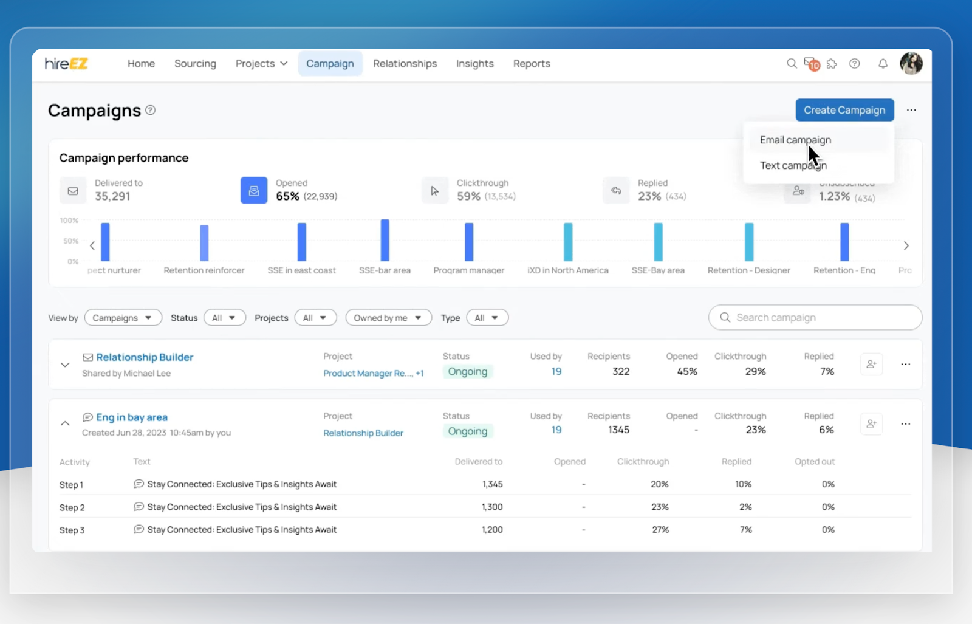Click the add-recipient icon on Relationship Builder row
The width and height of the screenshot is (972, 624).
[872, 364]
